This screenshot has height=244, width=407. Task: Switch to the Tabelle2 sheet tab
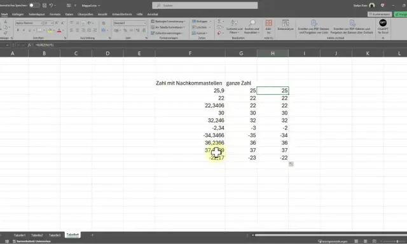37,235
